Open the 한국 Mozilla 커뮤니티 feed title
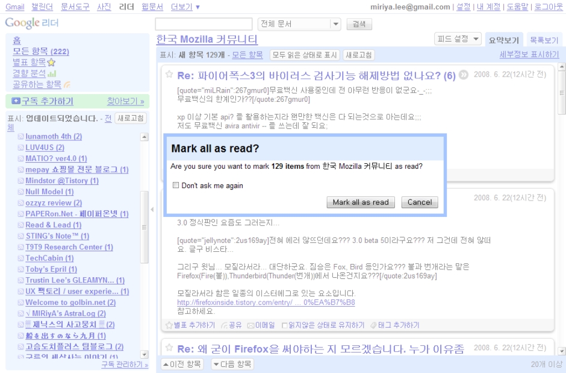This screenshot has height=373, width=566. pos(207,39)
